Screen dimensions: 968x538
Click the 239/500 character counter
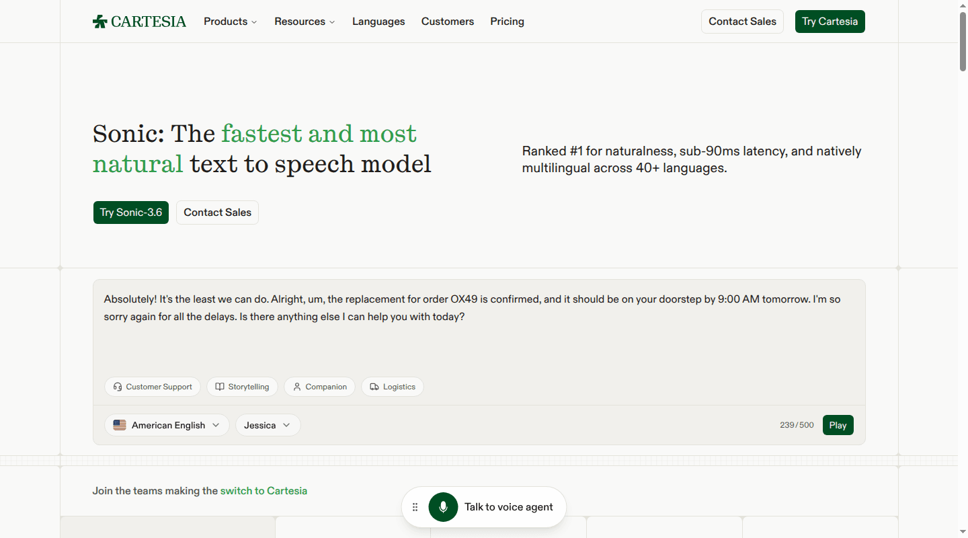(797, 425)
